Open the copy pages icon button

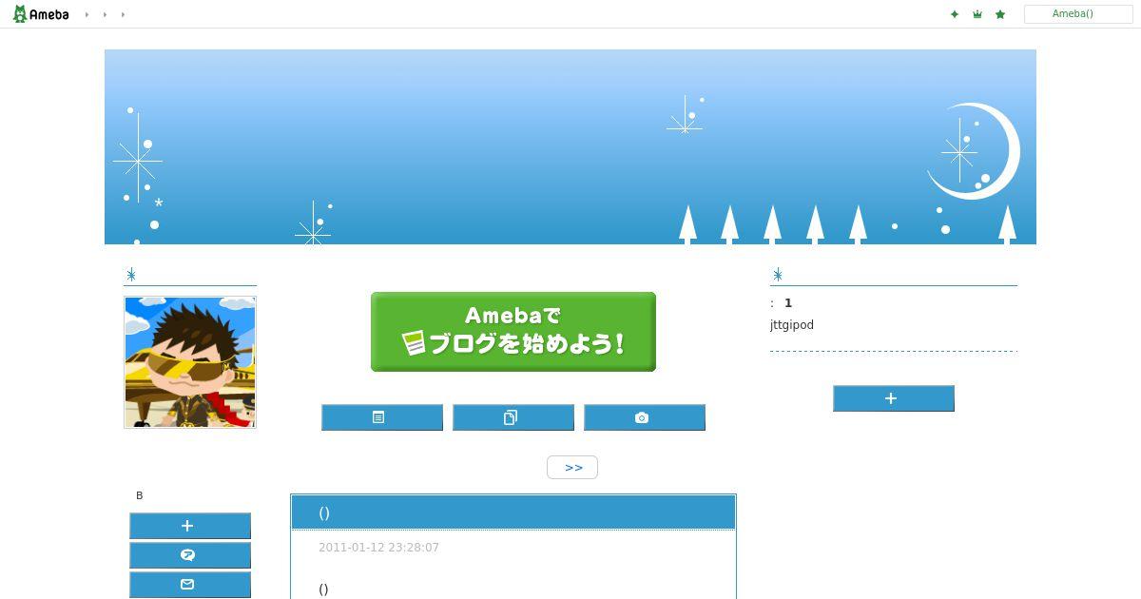click(513, 417)
